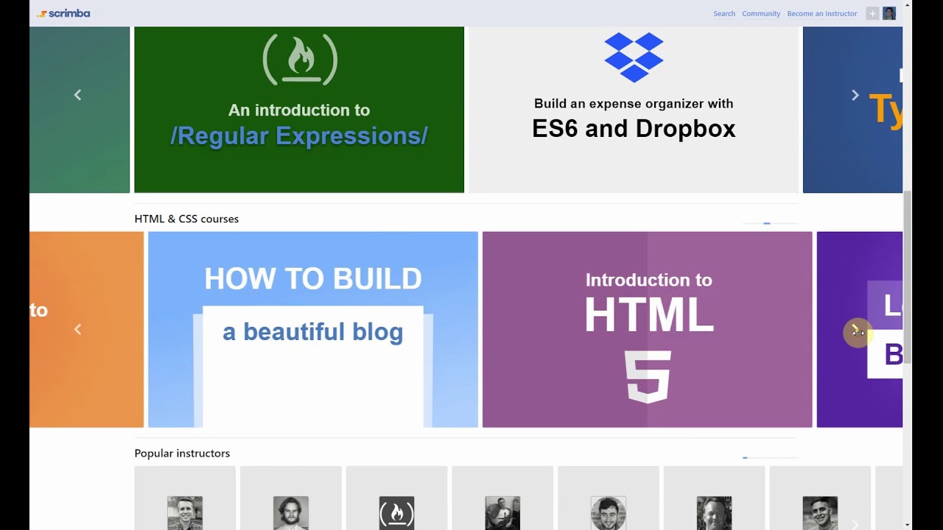Open the Introduction to HTML5 course

click(x=648, y=329)
